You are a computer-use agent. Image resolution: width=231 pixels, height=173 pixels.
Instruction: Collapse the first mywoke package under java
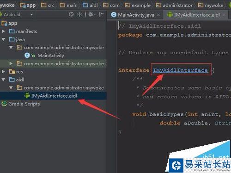11,48
